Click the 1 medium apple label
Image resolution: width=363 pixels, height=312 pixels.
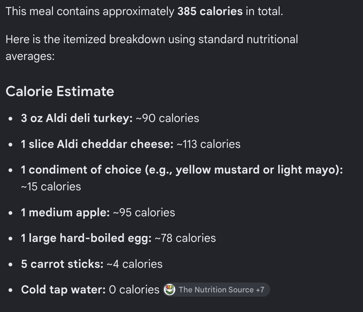point(65,212)
